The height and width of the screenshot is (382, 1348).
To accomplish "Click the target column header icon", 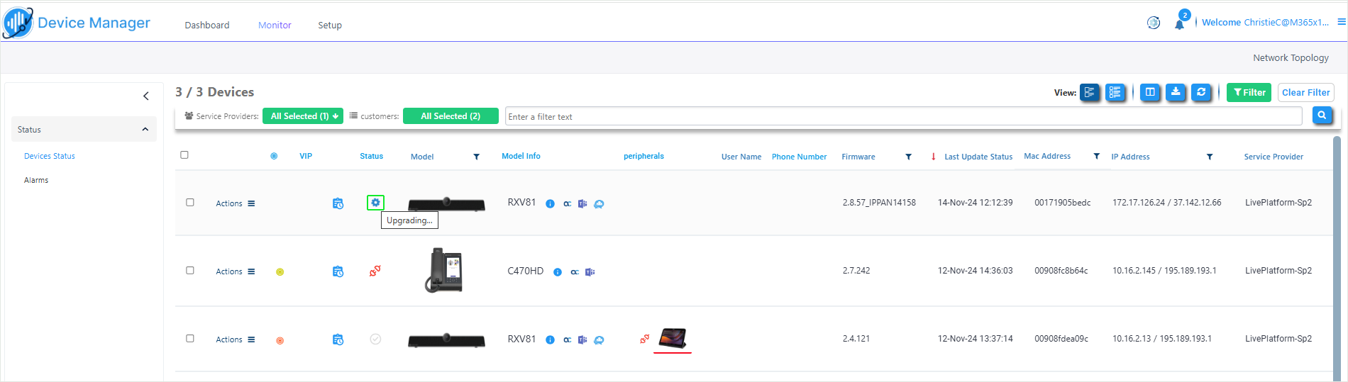I will pos(274,156).
